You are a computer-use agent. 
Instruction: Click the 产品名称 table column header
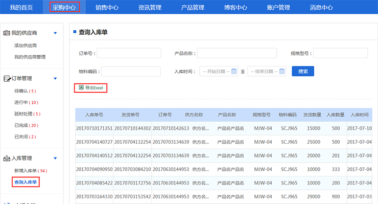tap(227, 115)
